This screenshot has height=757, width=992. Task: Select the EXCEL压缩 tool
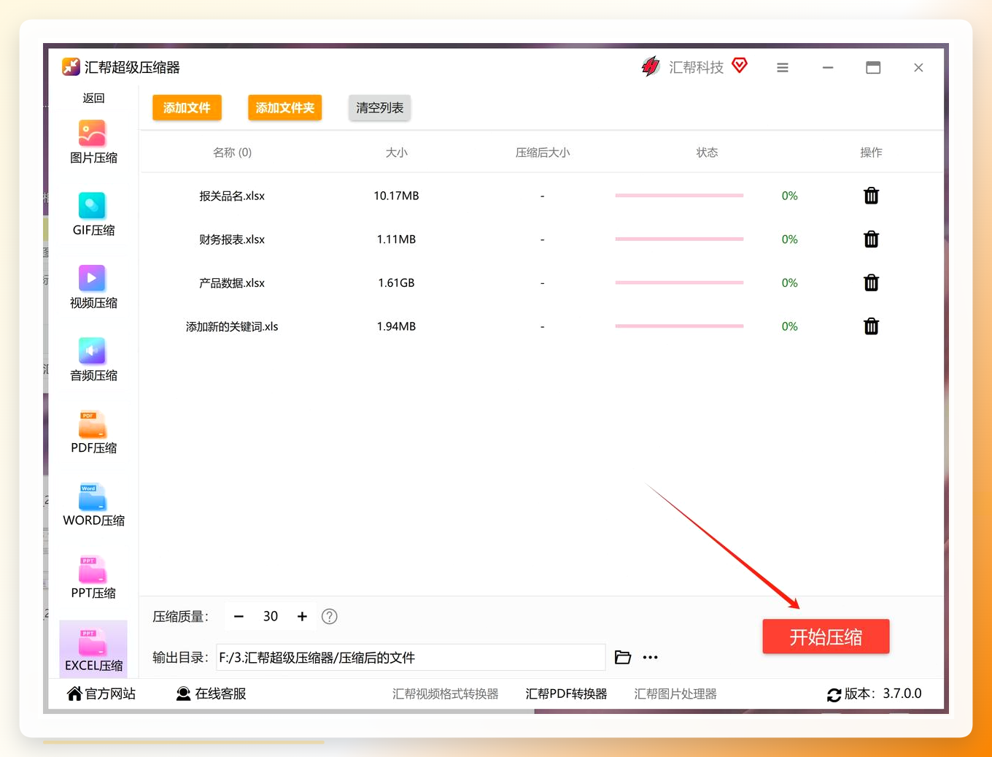point(93,650)
